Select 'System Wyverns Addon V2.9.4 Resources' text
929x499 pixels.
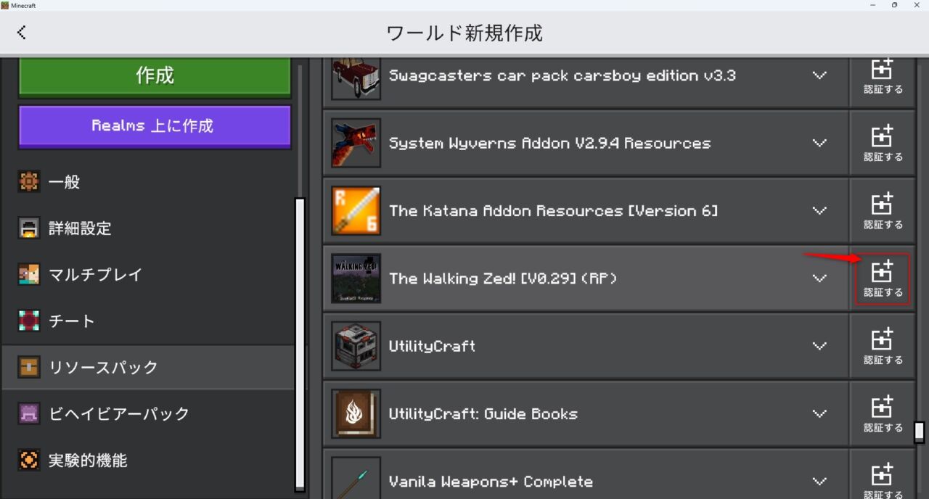549,143
